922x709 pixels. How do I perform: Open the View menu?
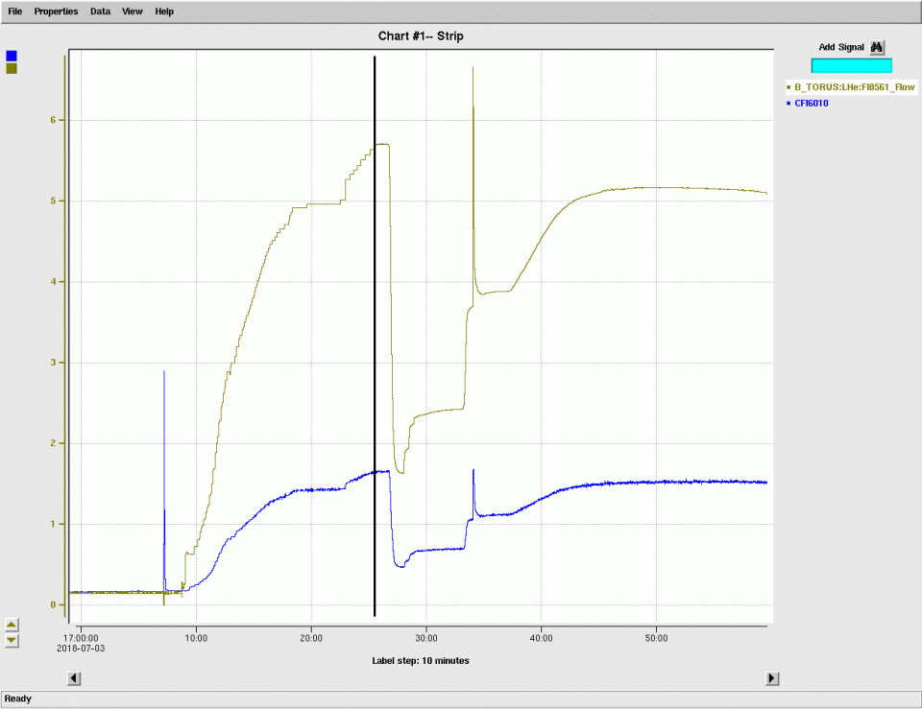133,12
